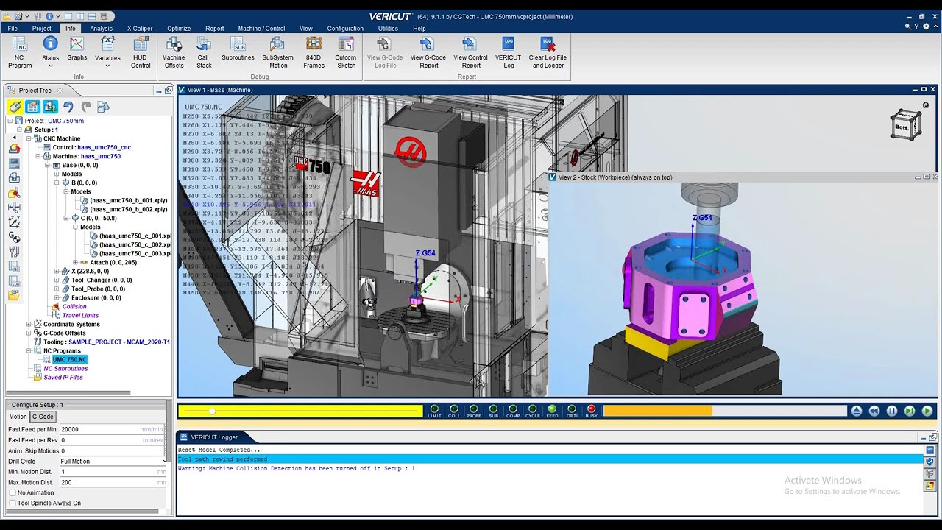Pause the simulation playback
This screenshot has height=530, width=942.
[892, 411]
